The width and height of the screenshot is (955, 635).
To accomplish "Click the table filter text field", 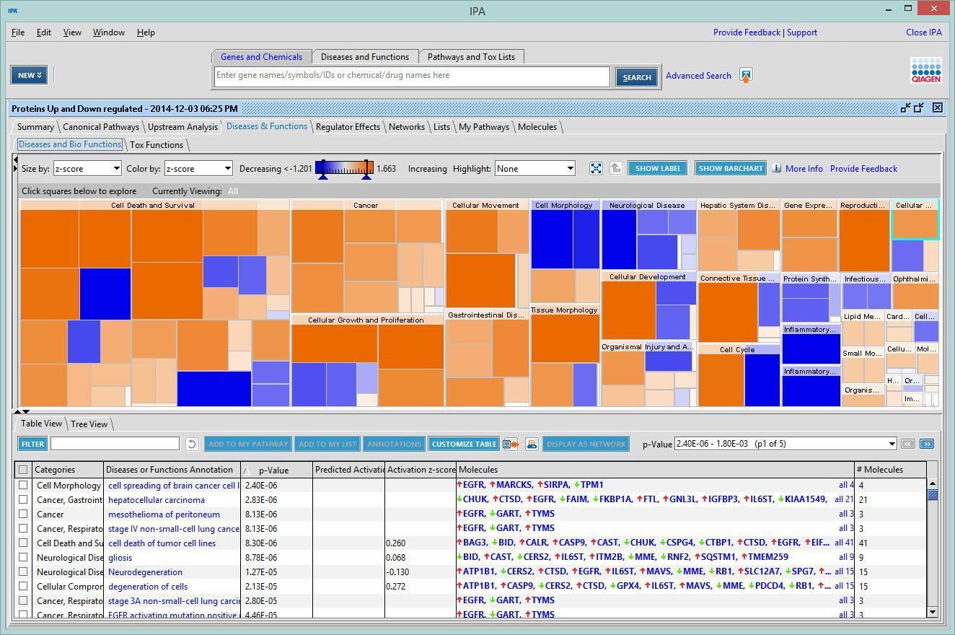I will (x=115, y=443).
